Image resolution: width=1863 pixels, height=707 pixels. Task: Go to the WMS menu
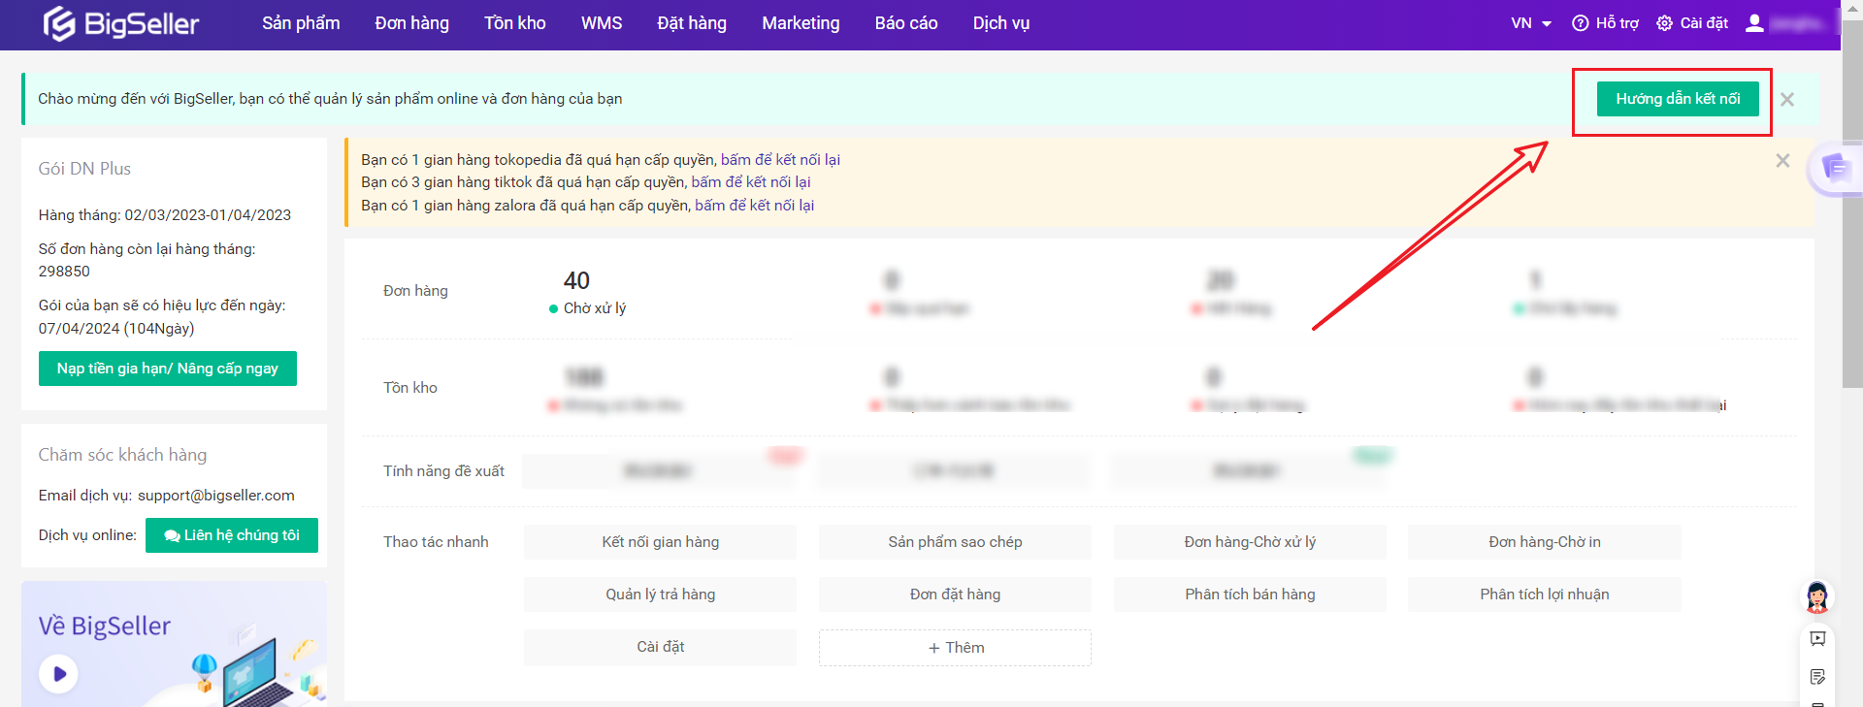[x=602, y=23]
